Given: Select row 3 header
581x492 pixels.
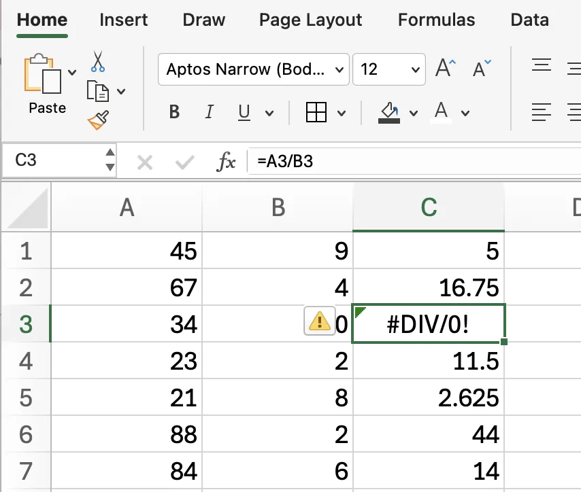Looking at the screenshot, I should (x=26, y=324).
